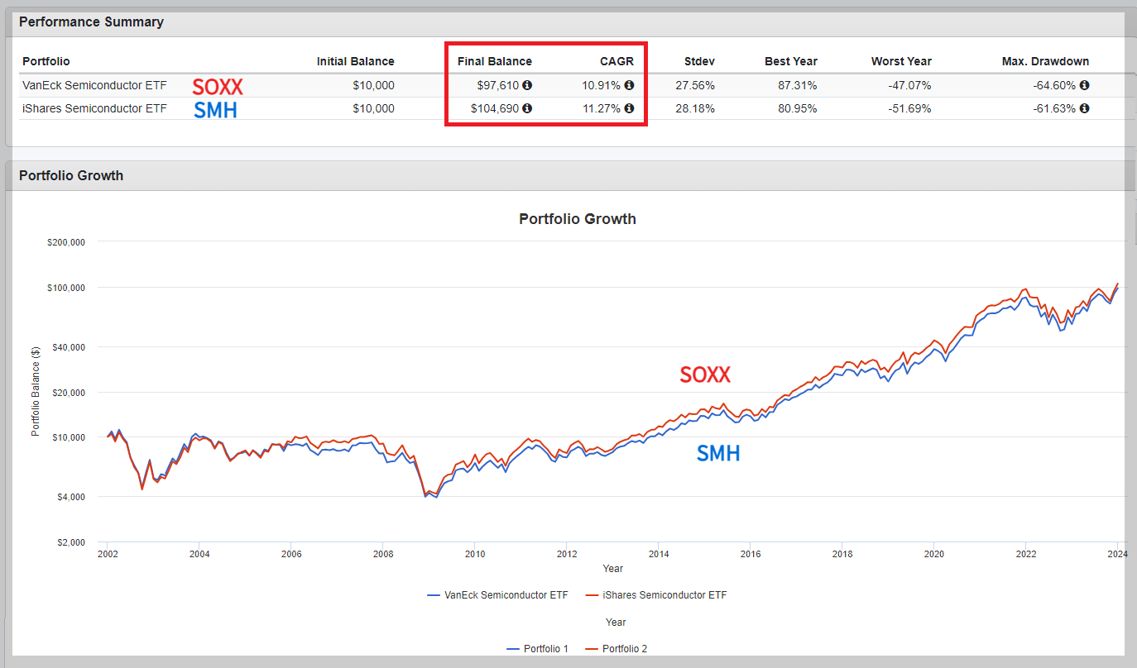Click the $104,690 final balance value
The width and height of the screenshot is (1137, 668).
(x=495, y=108)
